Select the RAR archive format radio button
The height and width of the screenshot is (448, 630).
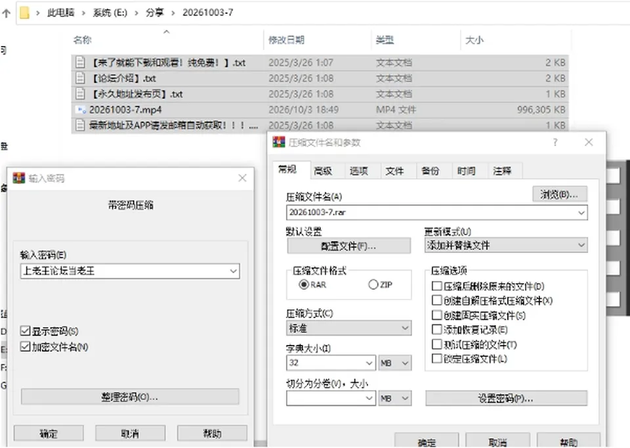(x=304, y=284)
